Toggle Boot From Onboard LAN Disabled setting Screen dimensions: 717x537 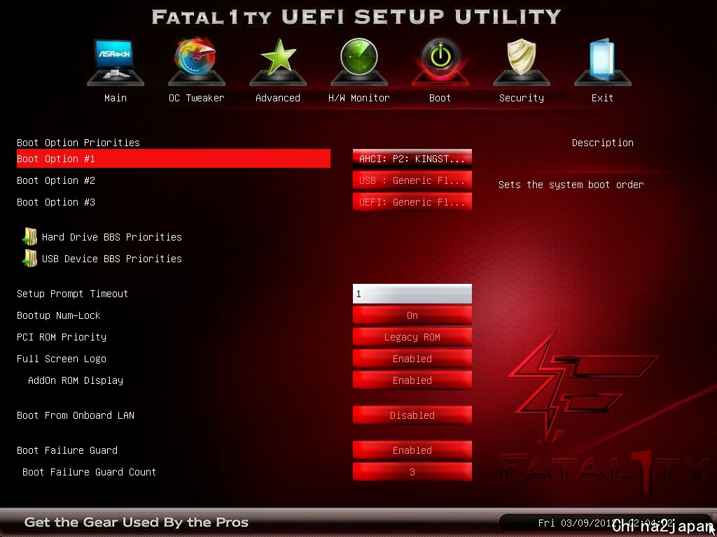[x=412, y=415]
